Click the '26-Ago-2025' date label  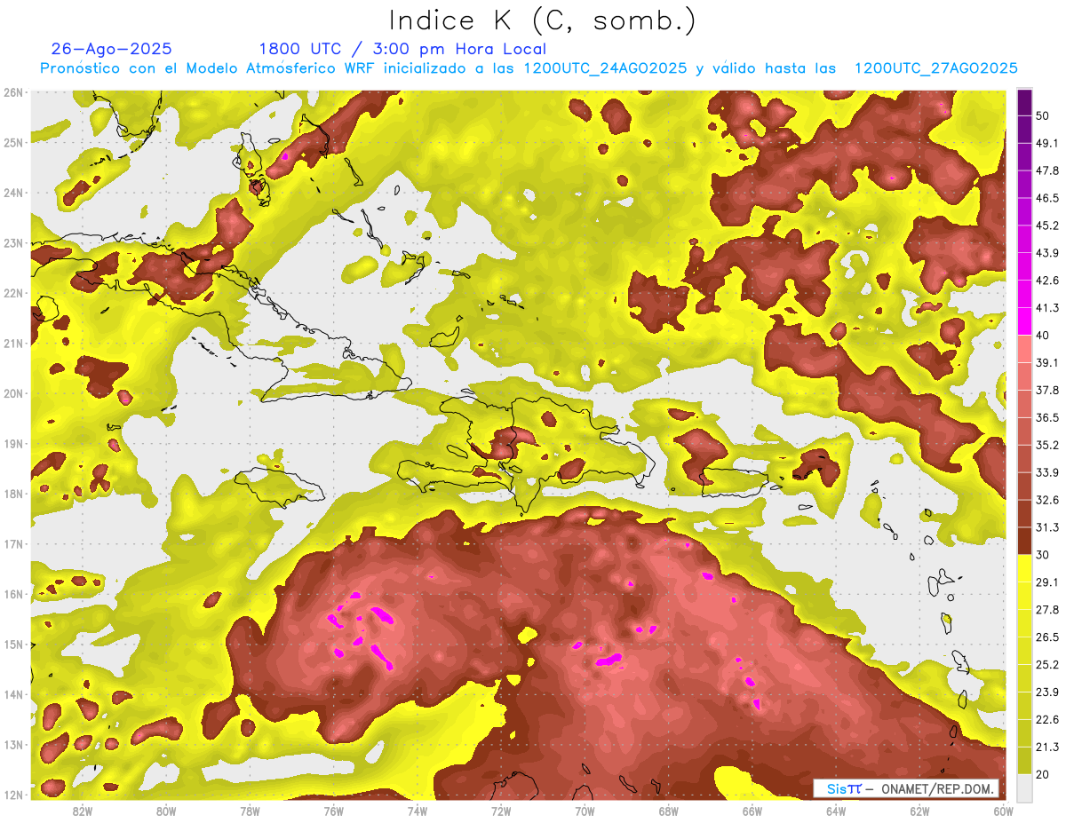click(x=112, y=49)
